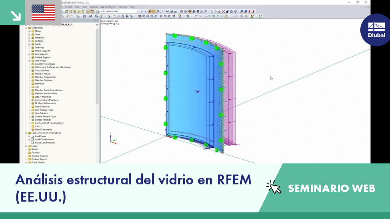The width and height of the screenshot is (390, 219).
Task: Click the SEMINARIO WEB label
Action: (332, 189)
